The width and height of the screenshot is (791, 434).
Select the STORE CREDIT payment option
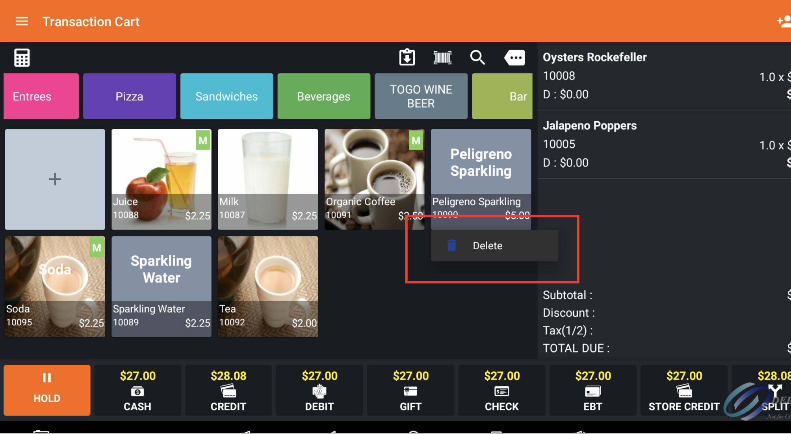pyautogui.click(x=684, y=390)
